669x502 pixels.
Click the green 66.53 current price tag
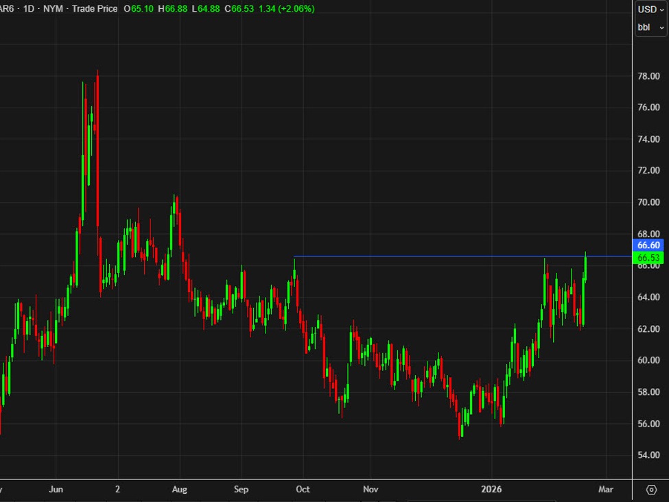click(x=648, y=258)
